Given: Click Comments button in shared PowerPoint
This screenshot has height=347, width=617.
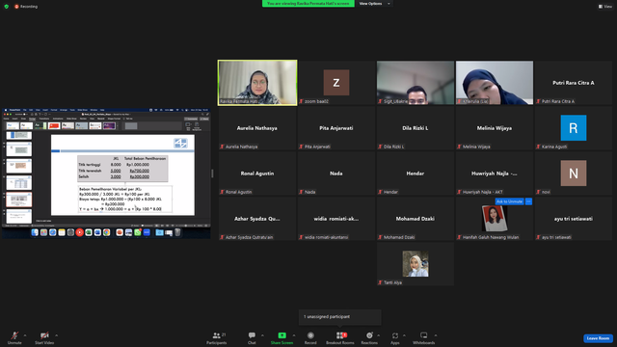Looking at the screenshot, I should click(191, 119).
